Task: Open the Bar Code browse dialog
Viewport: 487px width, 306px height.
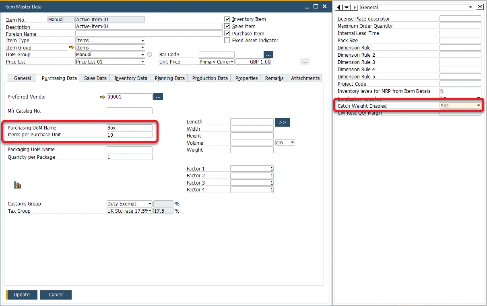Action: [x=268, y=54]
